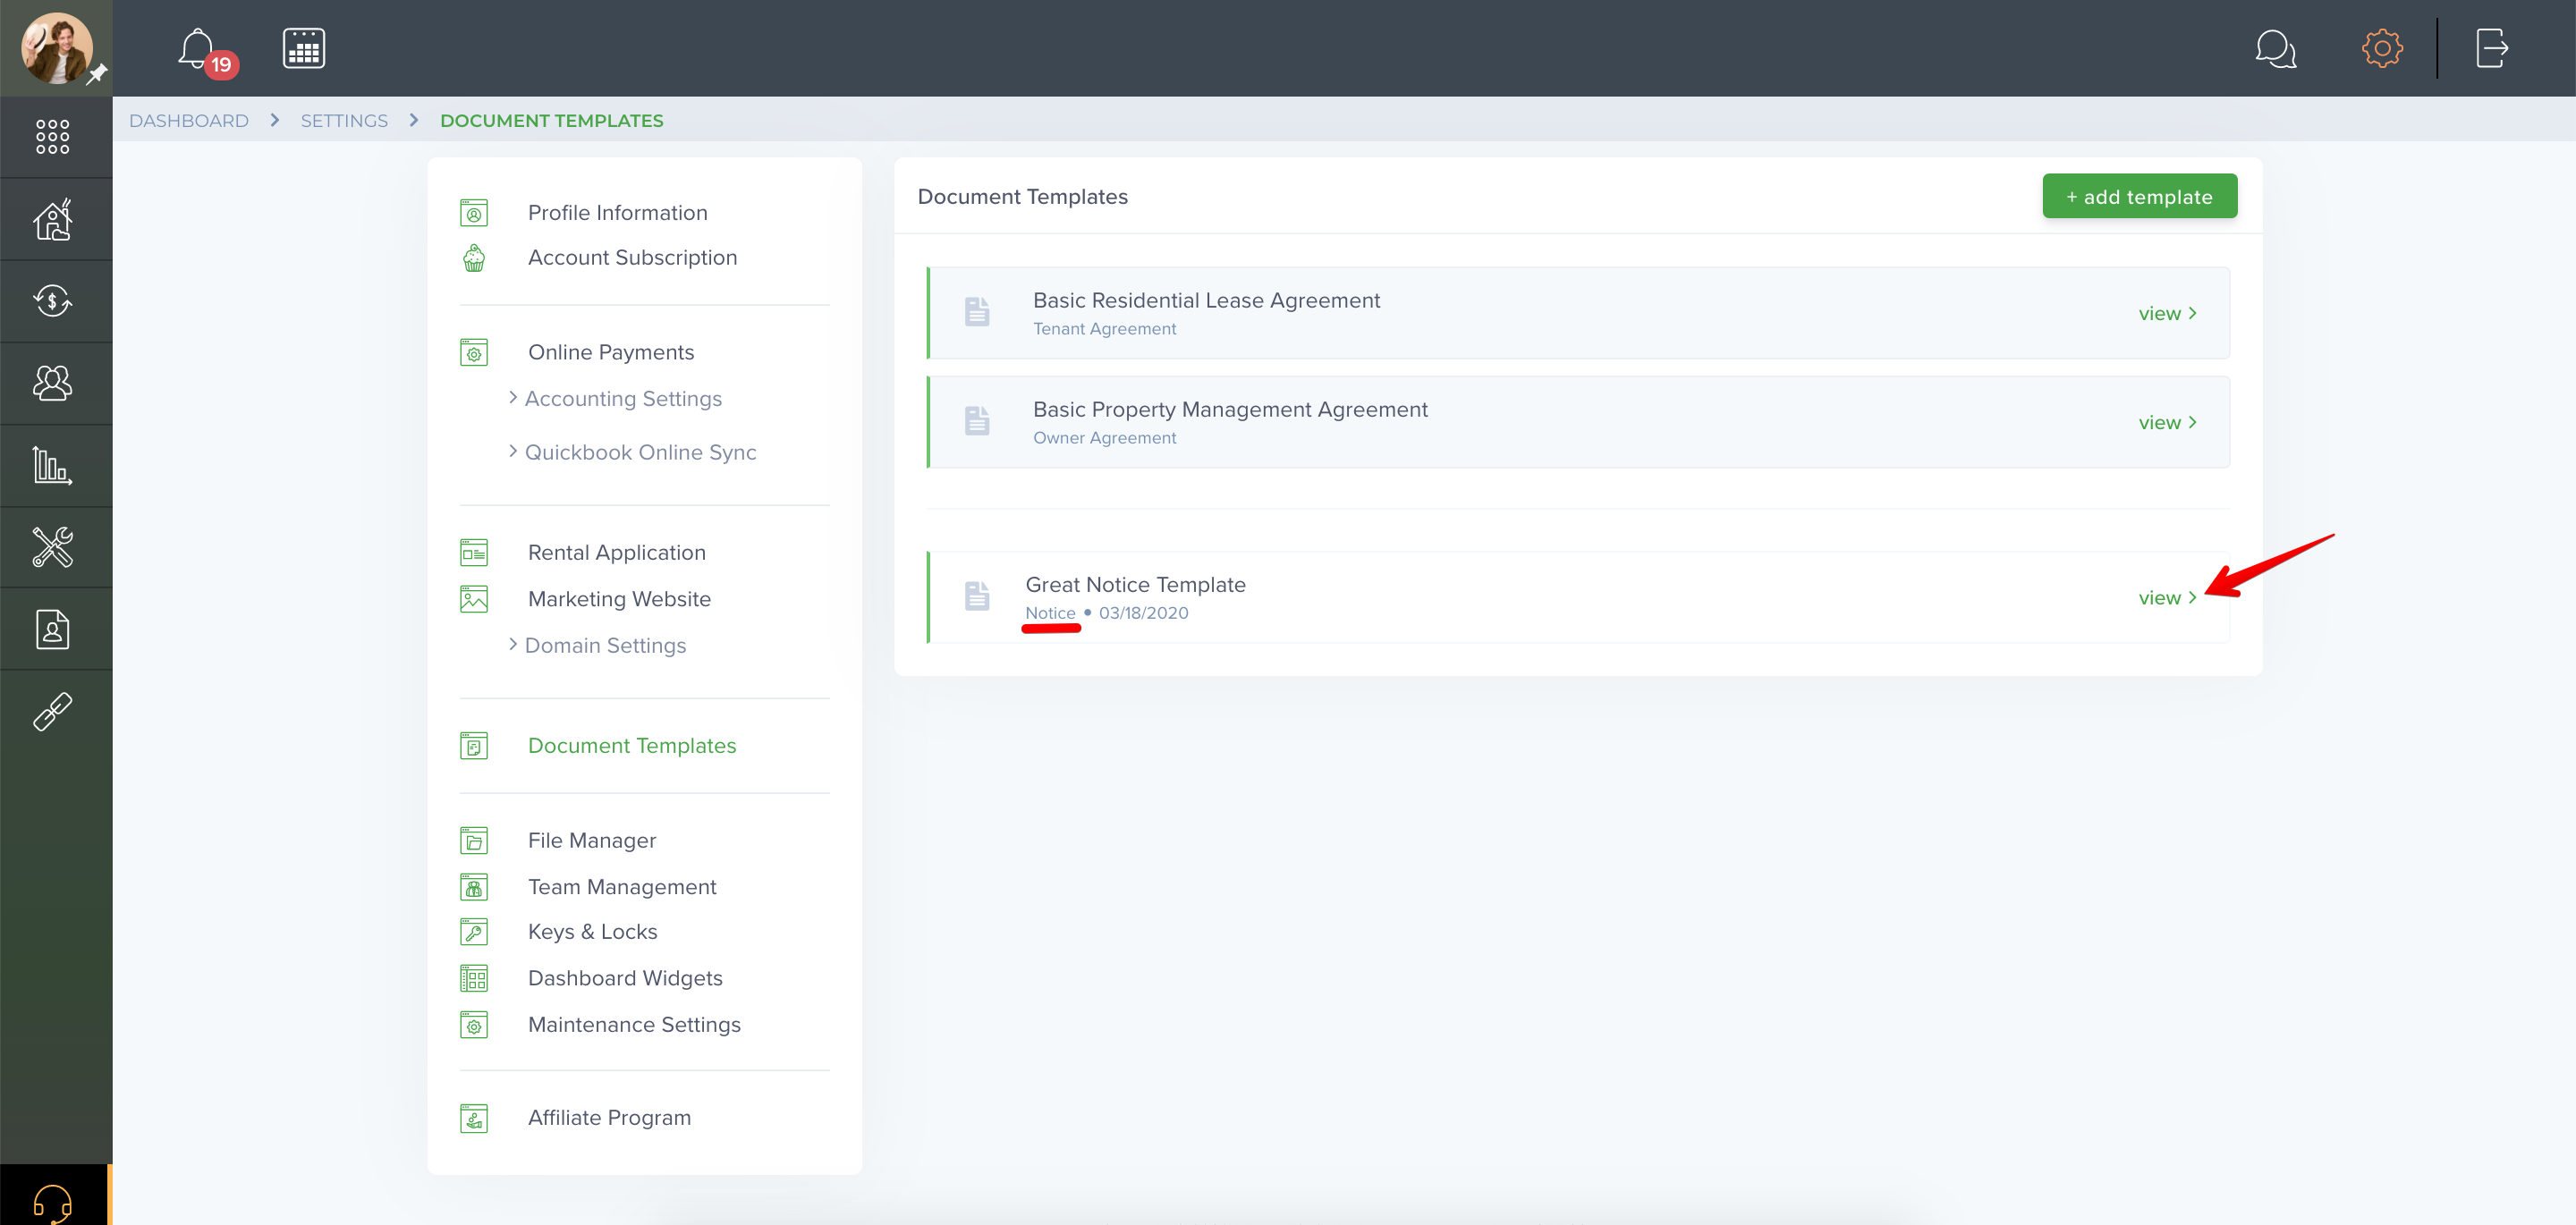Open Maintenance Settings page
This screenshot has height=1225, width=2576.
point(634,1025)
